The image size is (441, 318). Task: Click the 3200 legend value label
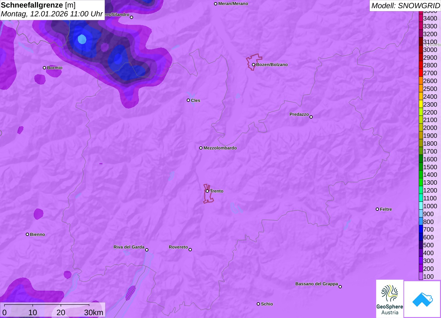(430, 34)
